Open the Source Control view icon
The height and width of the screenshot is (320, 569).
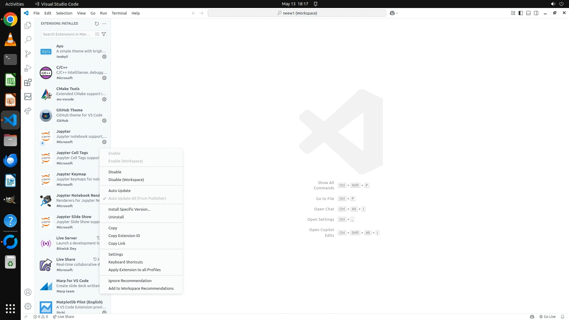[x=28, y=54]
